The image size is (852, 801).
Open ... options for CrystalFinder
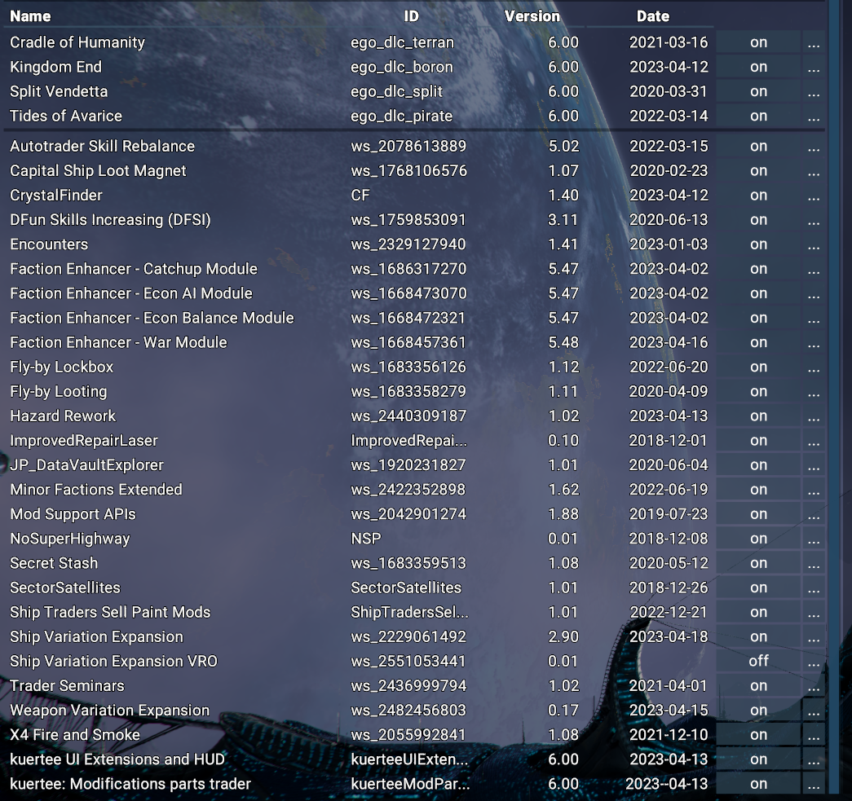(814, 195)
